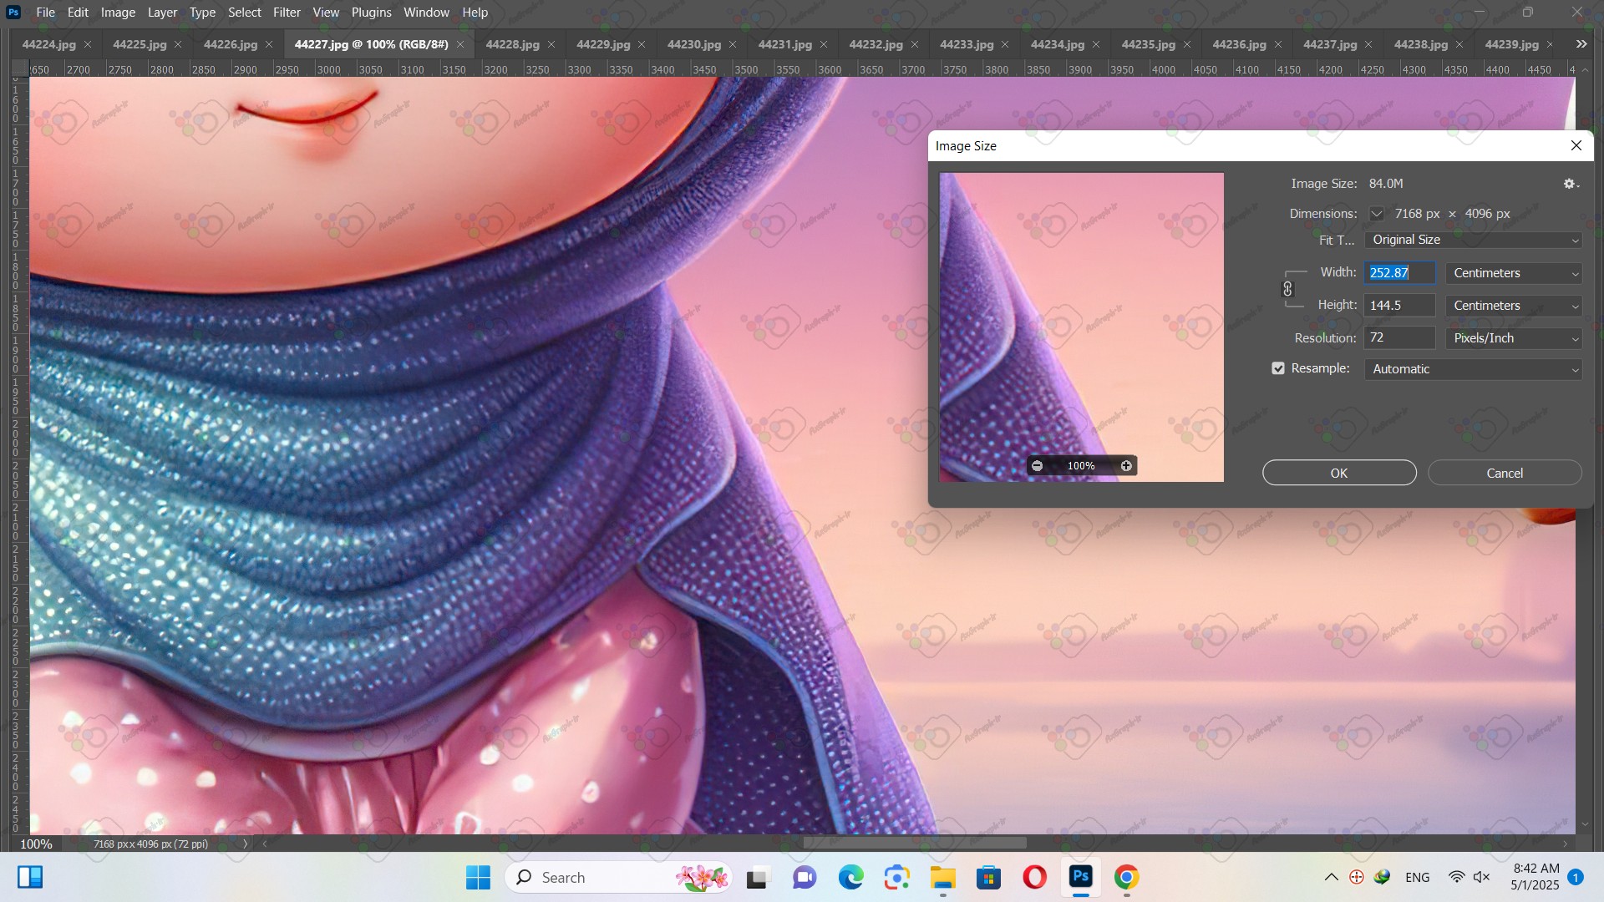Close the 44224.jpg tab
The image size is (1604, 902).
tap(88, 44)
